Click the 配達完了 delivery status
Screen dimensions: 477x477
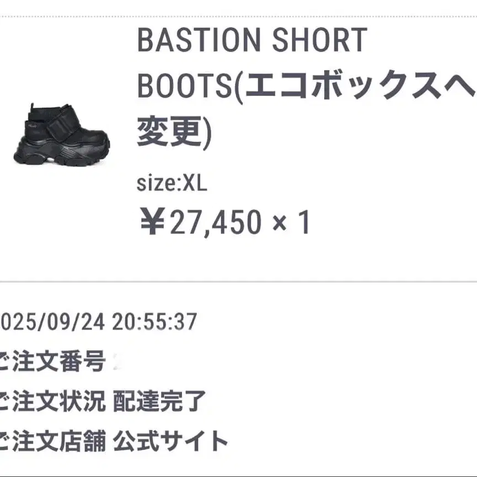159,401
